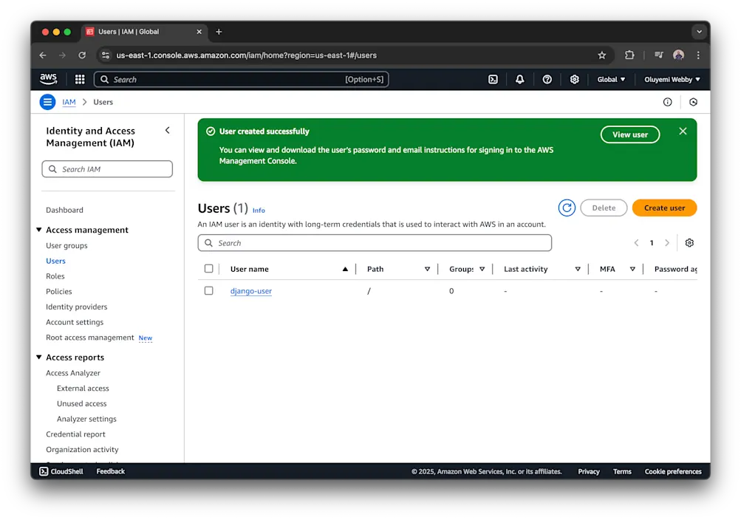Open the AWS services grid menu

coord(79,79)
